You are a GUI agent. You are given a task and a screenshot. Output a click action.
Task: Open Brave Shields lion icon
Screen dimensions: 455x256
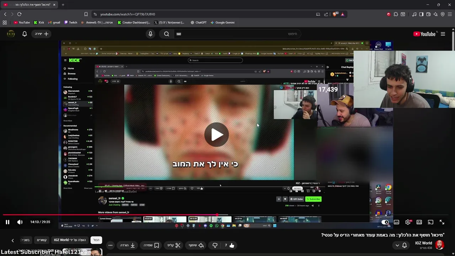coord(335,14)
